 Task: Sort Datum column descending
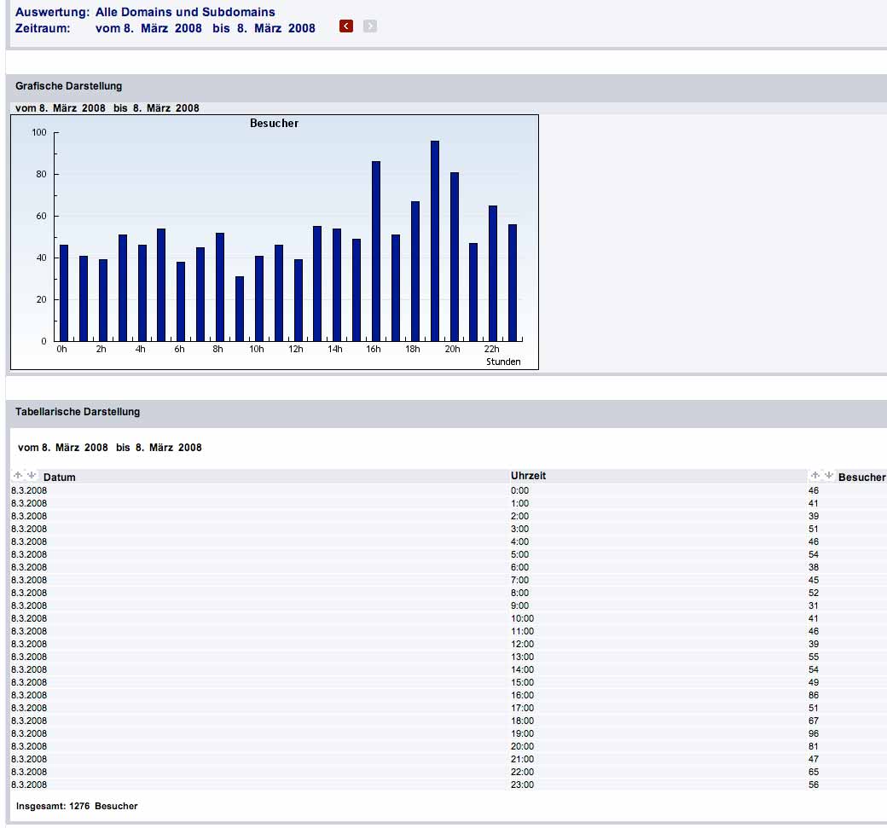32,476
